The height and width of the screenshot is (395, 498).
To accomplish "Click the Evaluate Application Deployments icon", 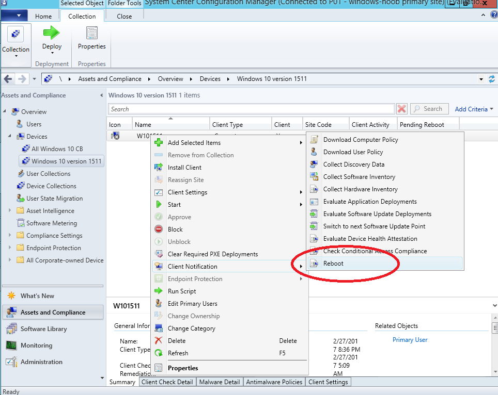I will (314, 201).
